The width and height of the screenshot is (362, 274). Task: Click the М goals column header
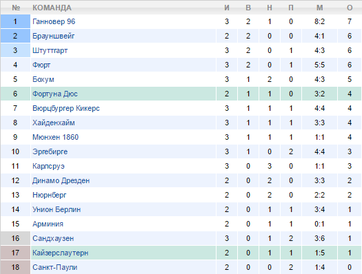pyautogui.click(x=319, y=8)
